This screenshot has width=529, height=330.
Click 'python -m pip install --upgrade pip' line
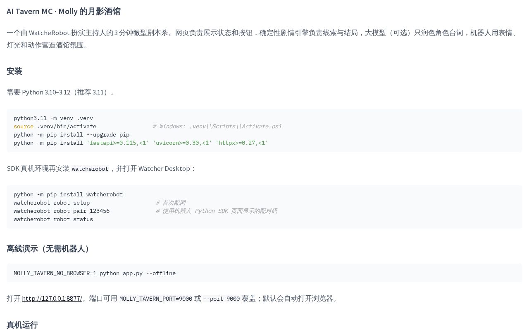click(x=71, y=134)
